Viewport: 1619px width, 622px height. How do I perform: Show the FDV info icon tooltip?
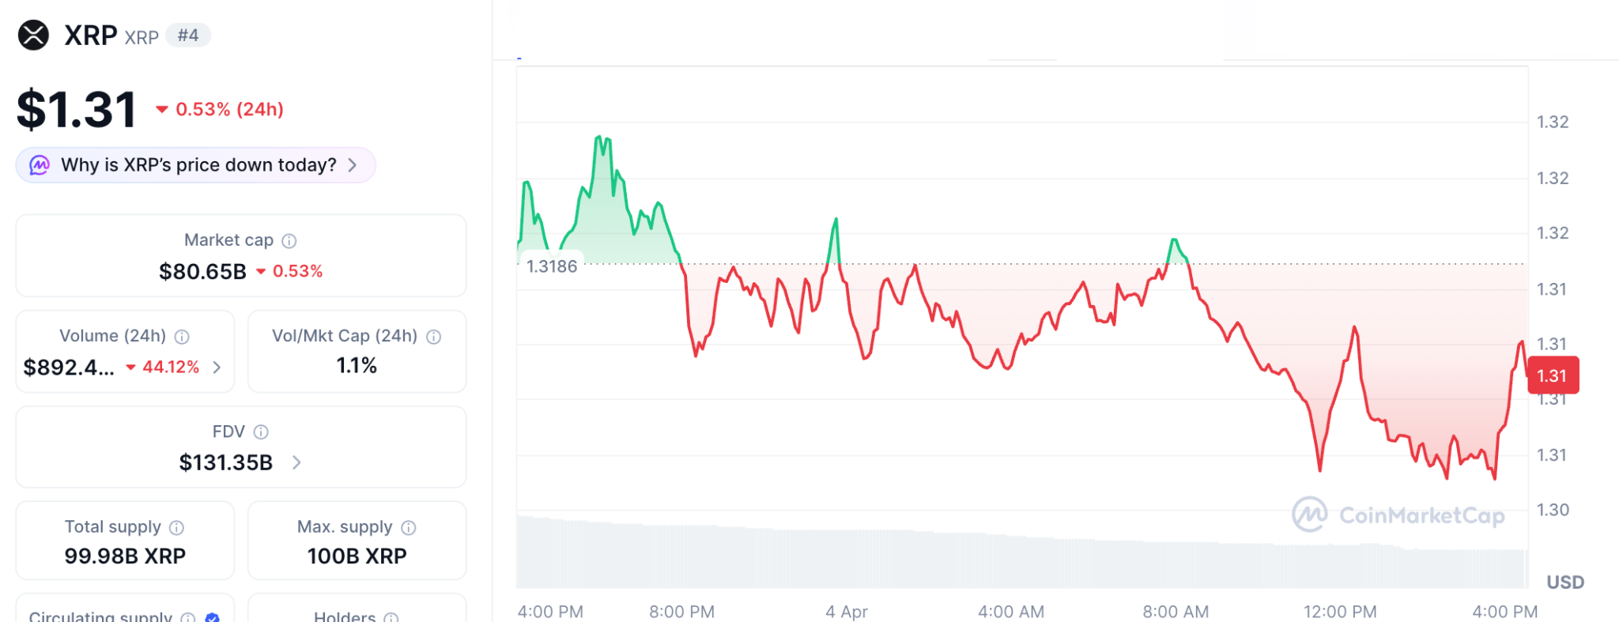[x=261, y=432]
